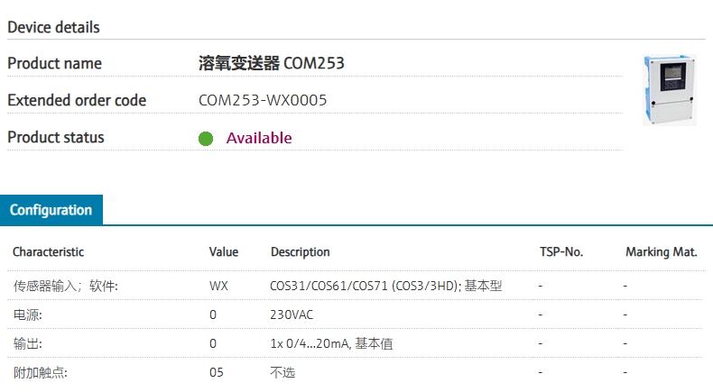Click the Device details section heading
713x392 pixels.
coord(53,27)
